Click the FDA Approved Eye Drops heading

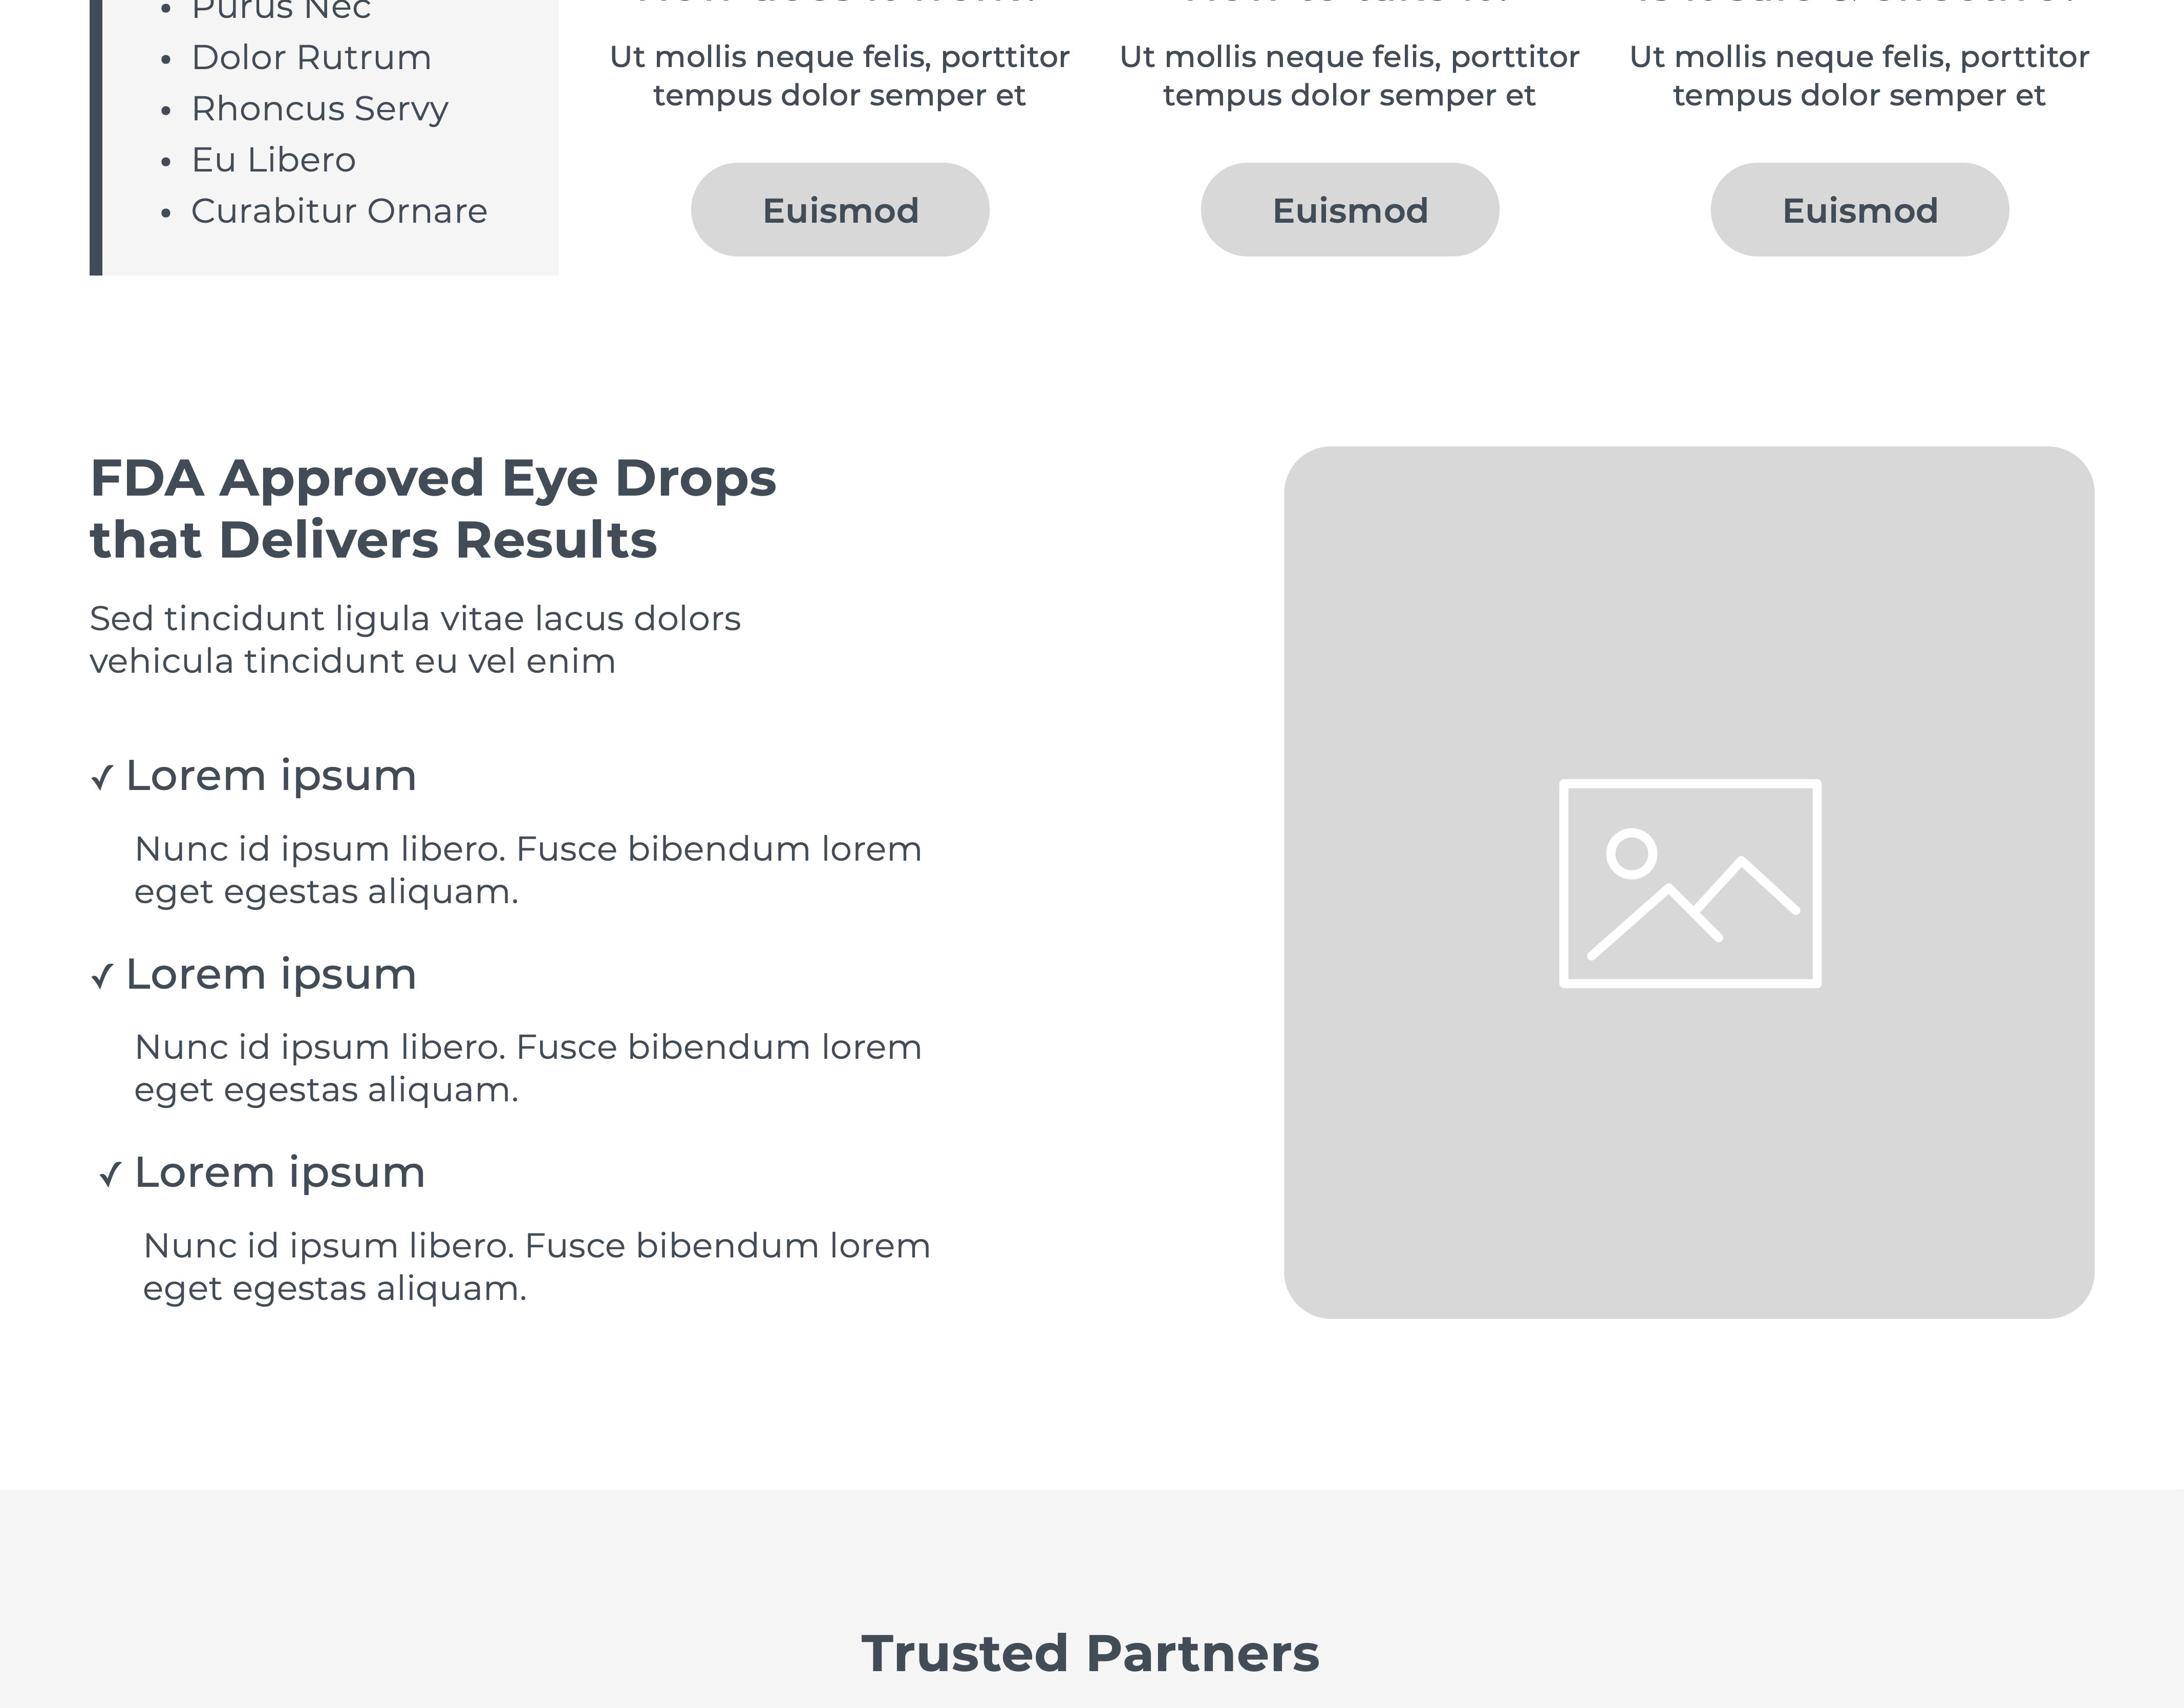[432, 508]
